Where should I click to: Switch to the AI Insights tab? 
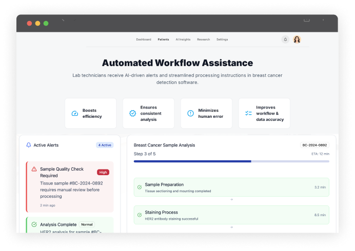183,39
